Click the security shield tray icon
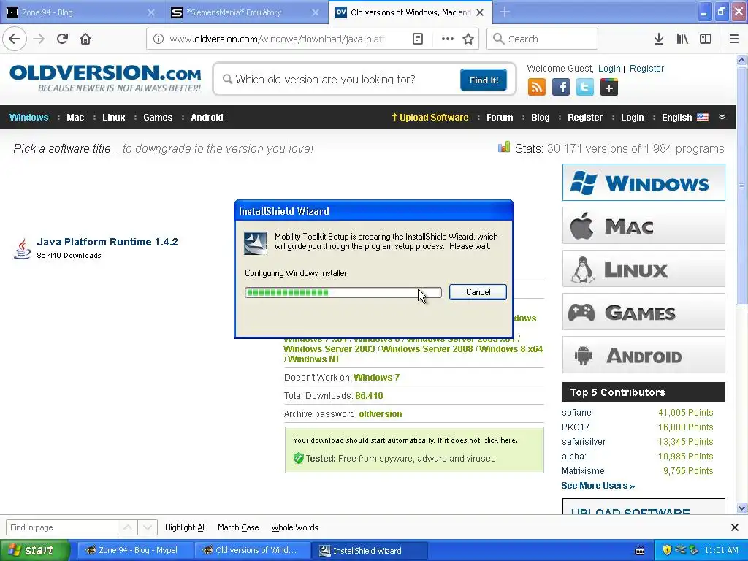This screenshot has width=748, height=561. click(667, 550)
